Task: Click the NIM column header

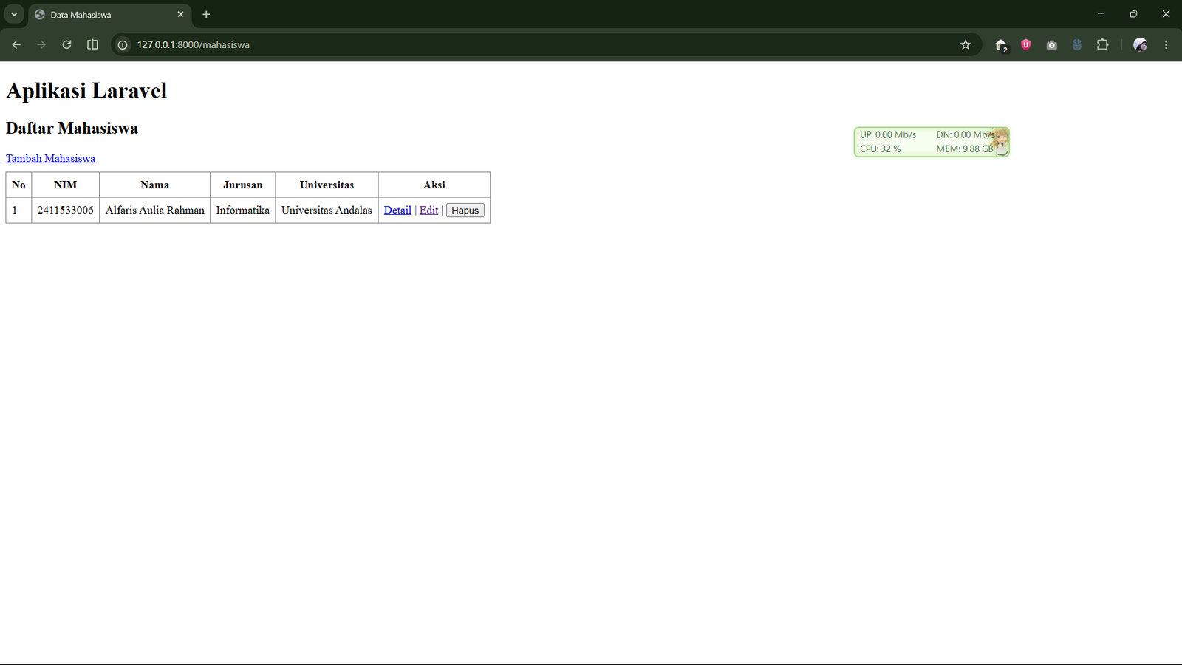Action: 66,185
